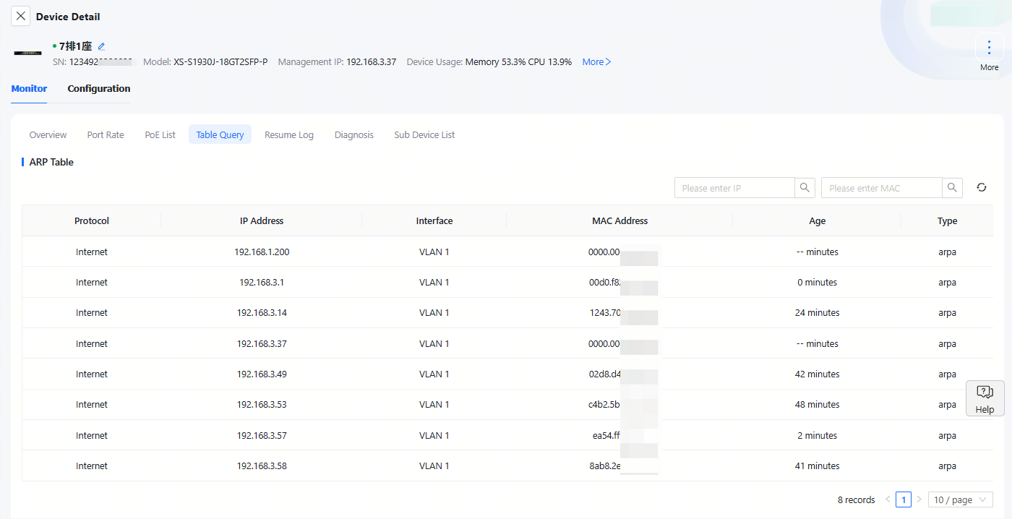Open the Port Rate tab
The image size is (1012, 519).
coord(106,135)
